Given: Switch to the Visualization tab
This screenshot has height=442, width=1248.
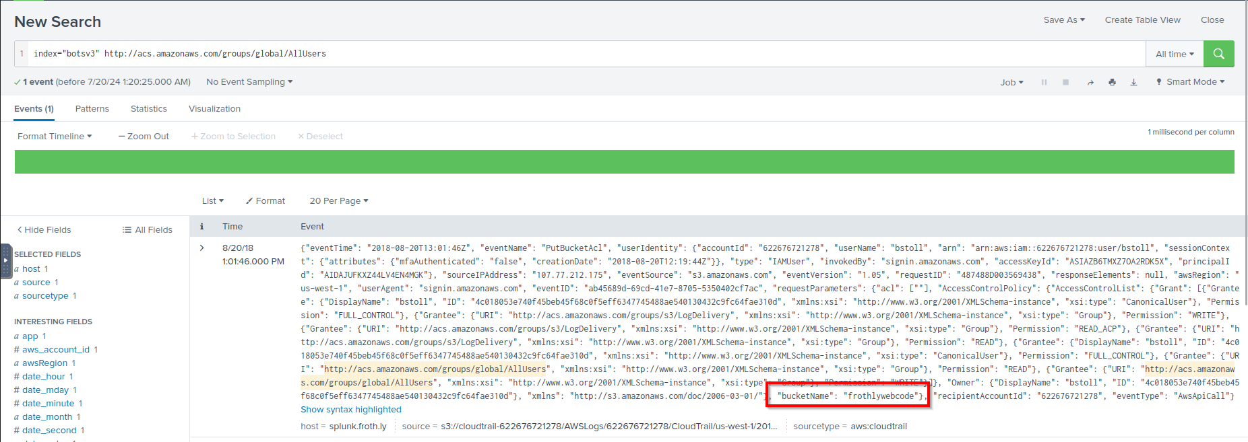Looking at the screenshot, I should coord(214,108).
